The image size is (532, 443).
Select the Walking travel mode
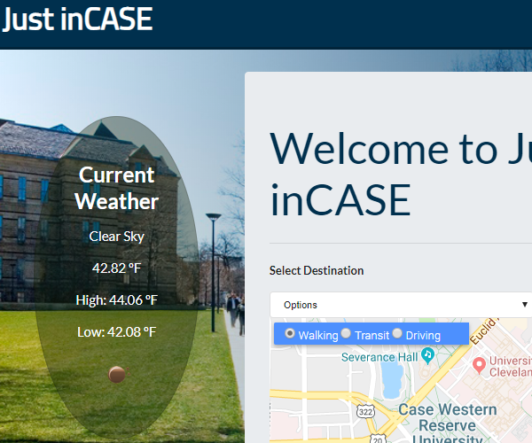tap(290, 334)
